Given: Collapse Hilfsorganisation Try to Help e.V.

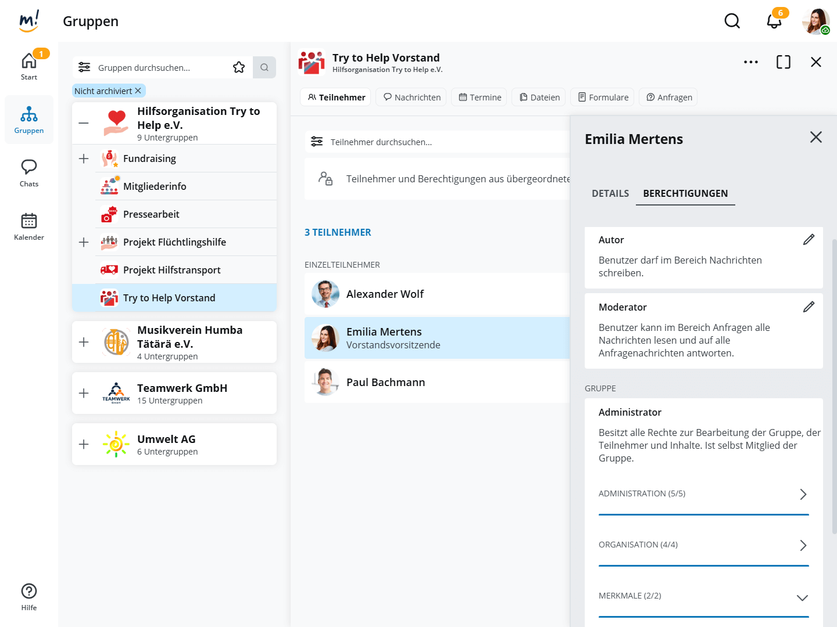Looking at the screenshot, I should pos(84,123).
